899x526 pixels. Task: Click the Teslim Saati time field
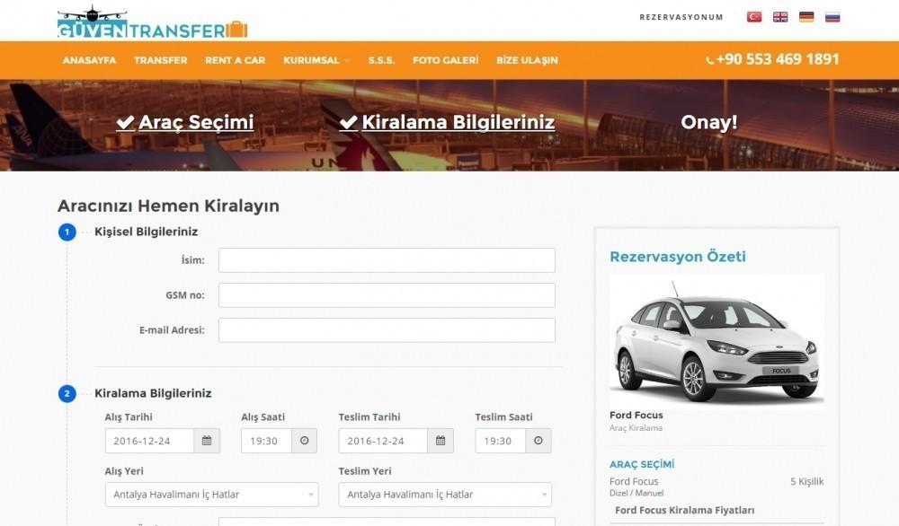(x=501, y=441)
